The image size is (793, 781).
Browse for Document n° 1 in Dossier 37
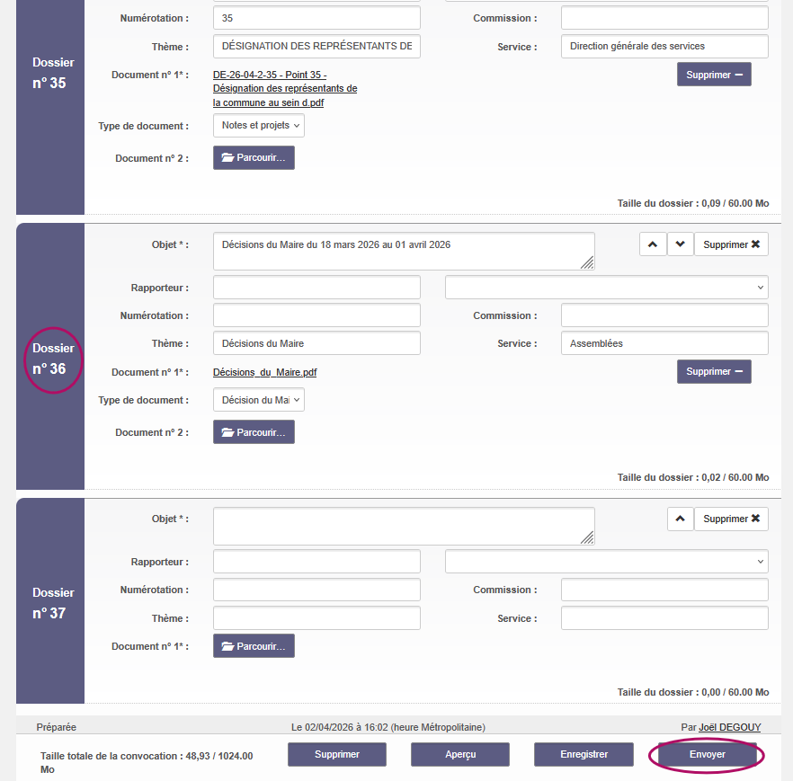[254, 646]
